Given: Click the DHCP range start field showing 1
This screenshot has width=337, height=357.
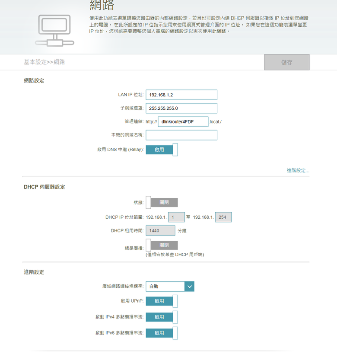Looking at the screenshot, I should [x=176, y=217].
